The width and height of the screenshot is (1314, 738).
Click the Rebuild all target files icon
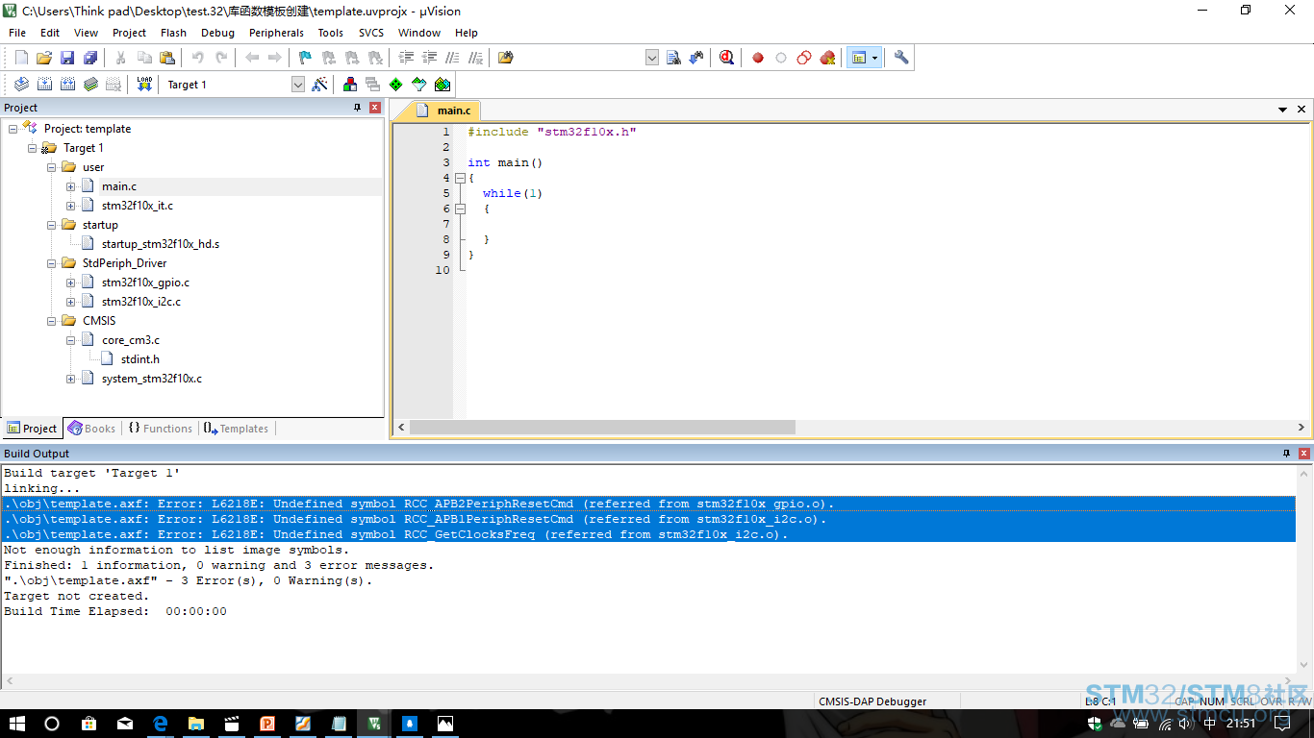point(67,84)
